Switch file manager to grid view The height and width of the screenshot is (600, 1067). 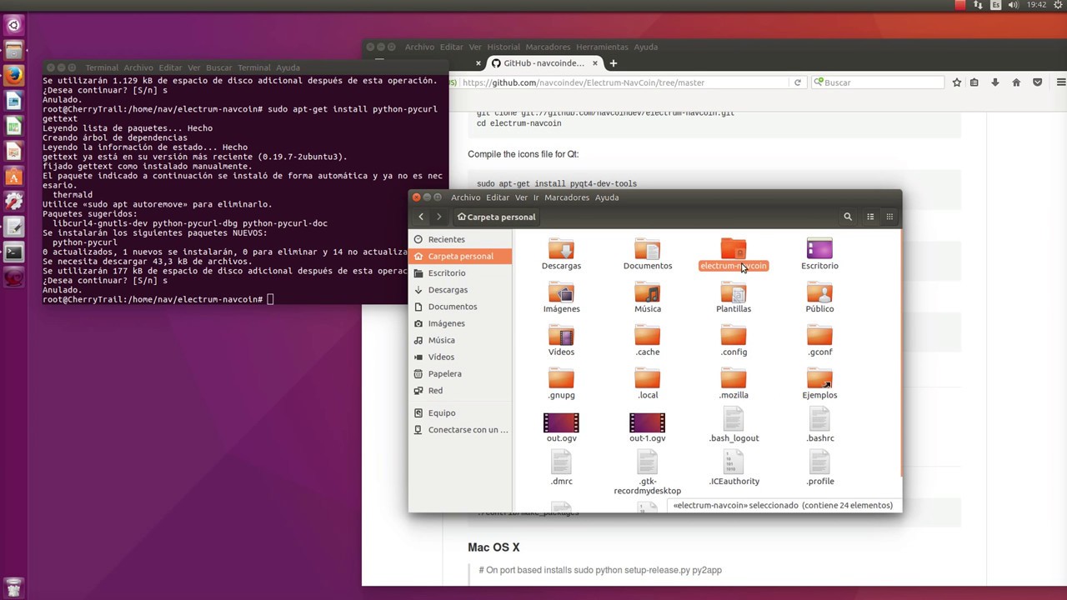[x=889, y=217]
